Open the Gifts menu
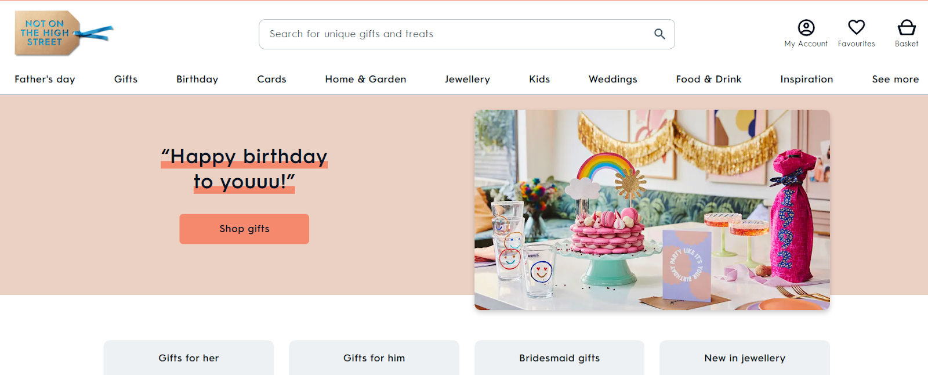928x375 pixels. pyautogui.click(x=125, y=79)
